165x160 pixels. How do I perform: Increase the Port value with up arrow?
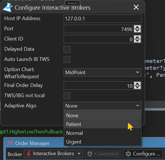click(137, 27)
